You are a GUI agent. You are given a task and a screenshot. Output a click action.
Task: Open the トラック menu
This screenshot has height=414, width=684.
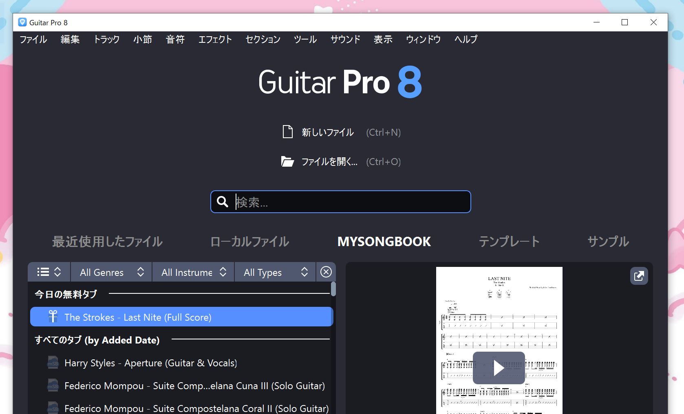[107, 40]
